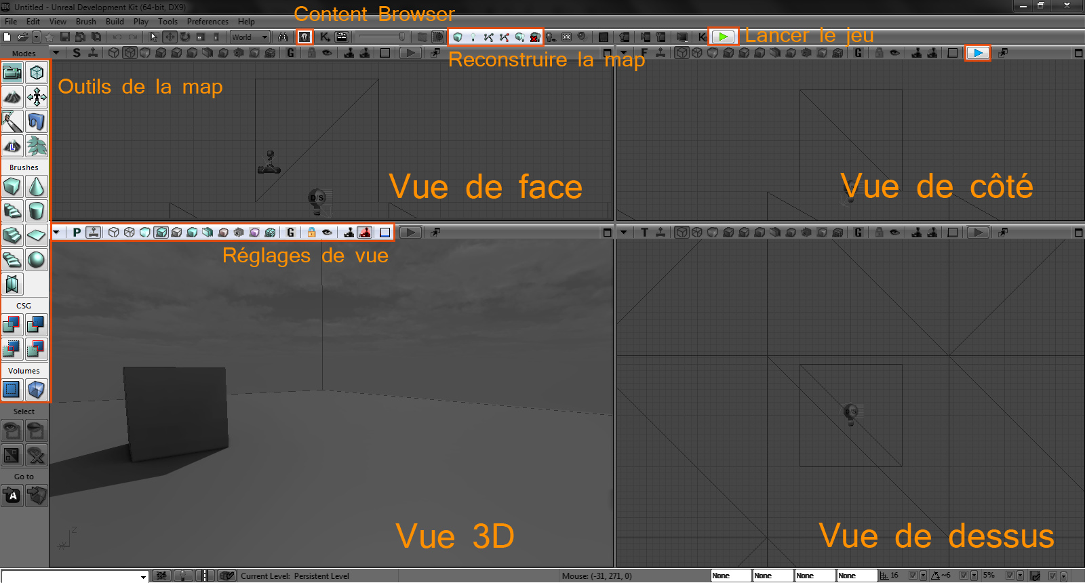The height and width of the screenshot is (583, 1085).
Task: Open actor search with the binoculars icon
Action: (x=283, y=37)
